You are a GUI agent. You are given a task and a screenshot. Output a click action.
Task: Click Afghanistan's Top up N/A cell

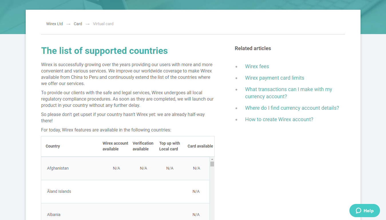(x=170, y=168)
